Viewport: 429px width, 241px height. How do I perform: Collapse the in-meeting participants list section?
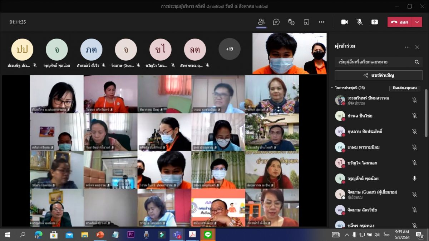[x=332, y=88]
